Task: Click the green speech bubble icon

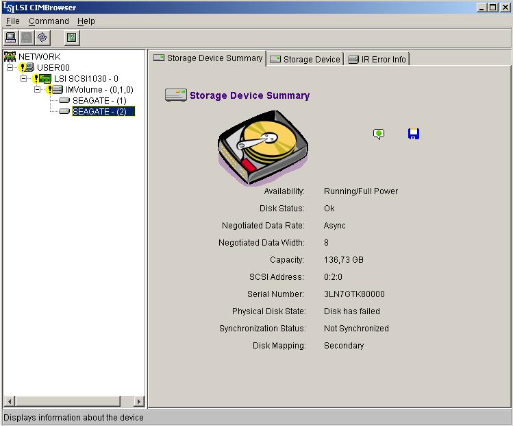Action: [379, 134]
